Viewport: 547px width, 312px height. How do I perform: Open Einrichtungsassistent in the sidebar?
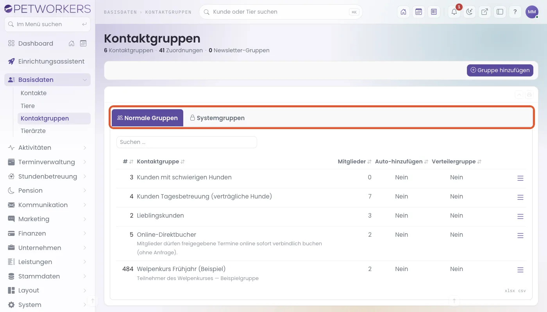click(x=47, y=62)
